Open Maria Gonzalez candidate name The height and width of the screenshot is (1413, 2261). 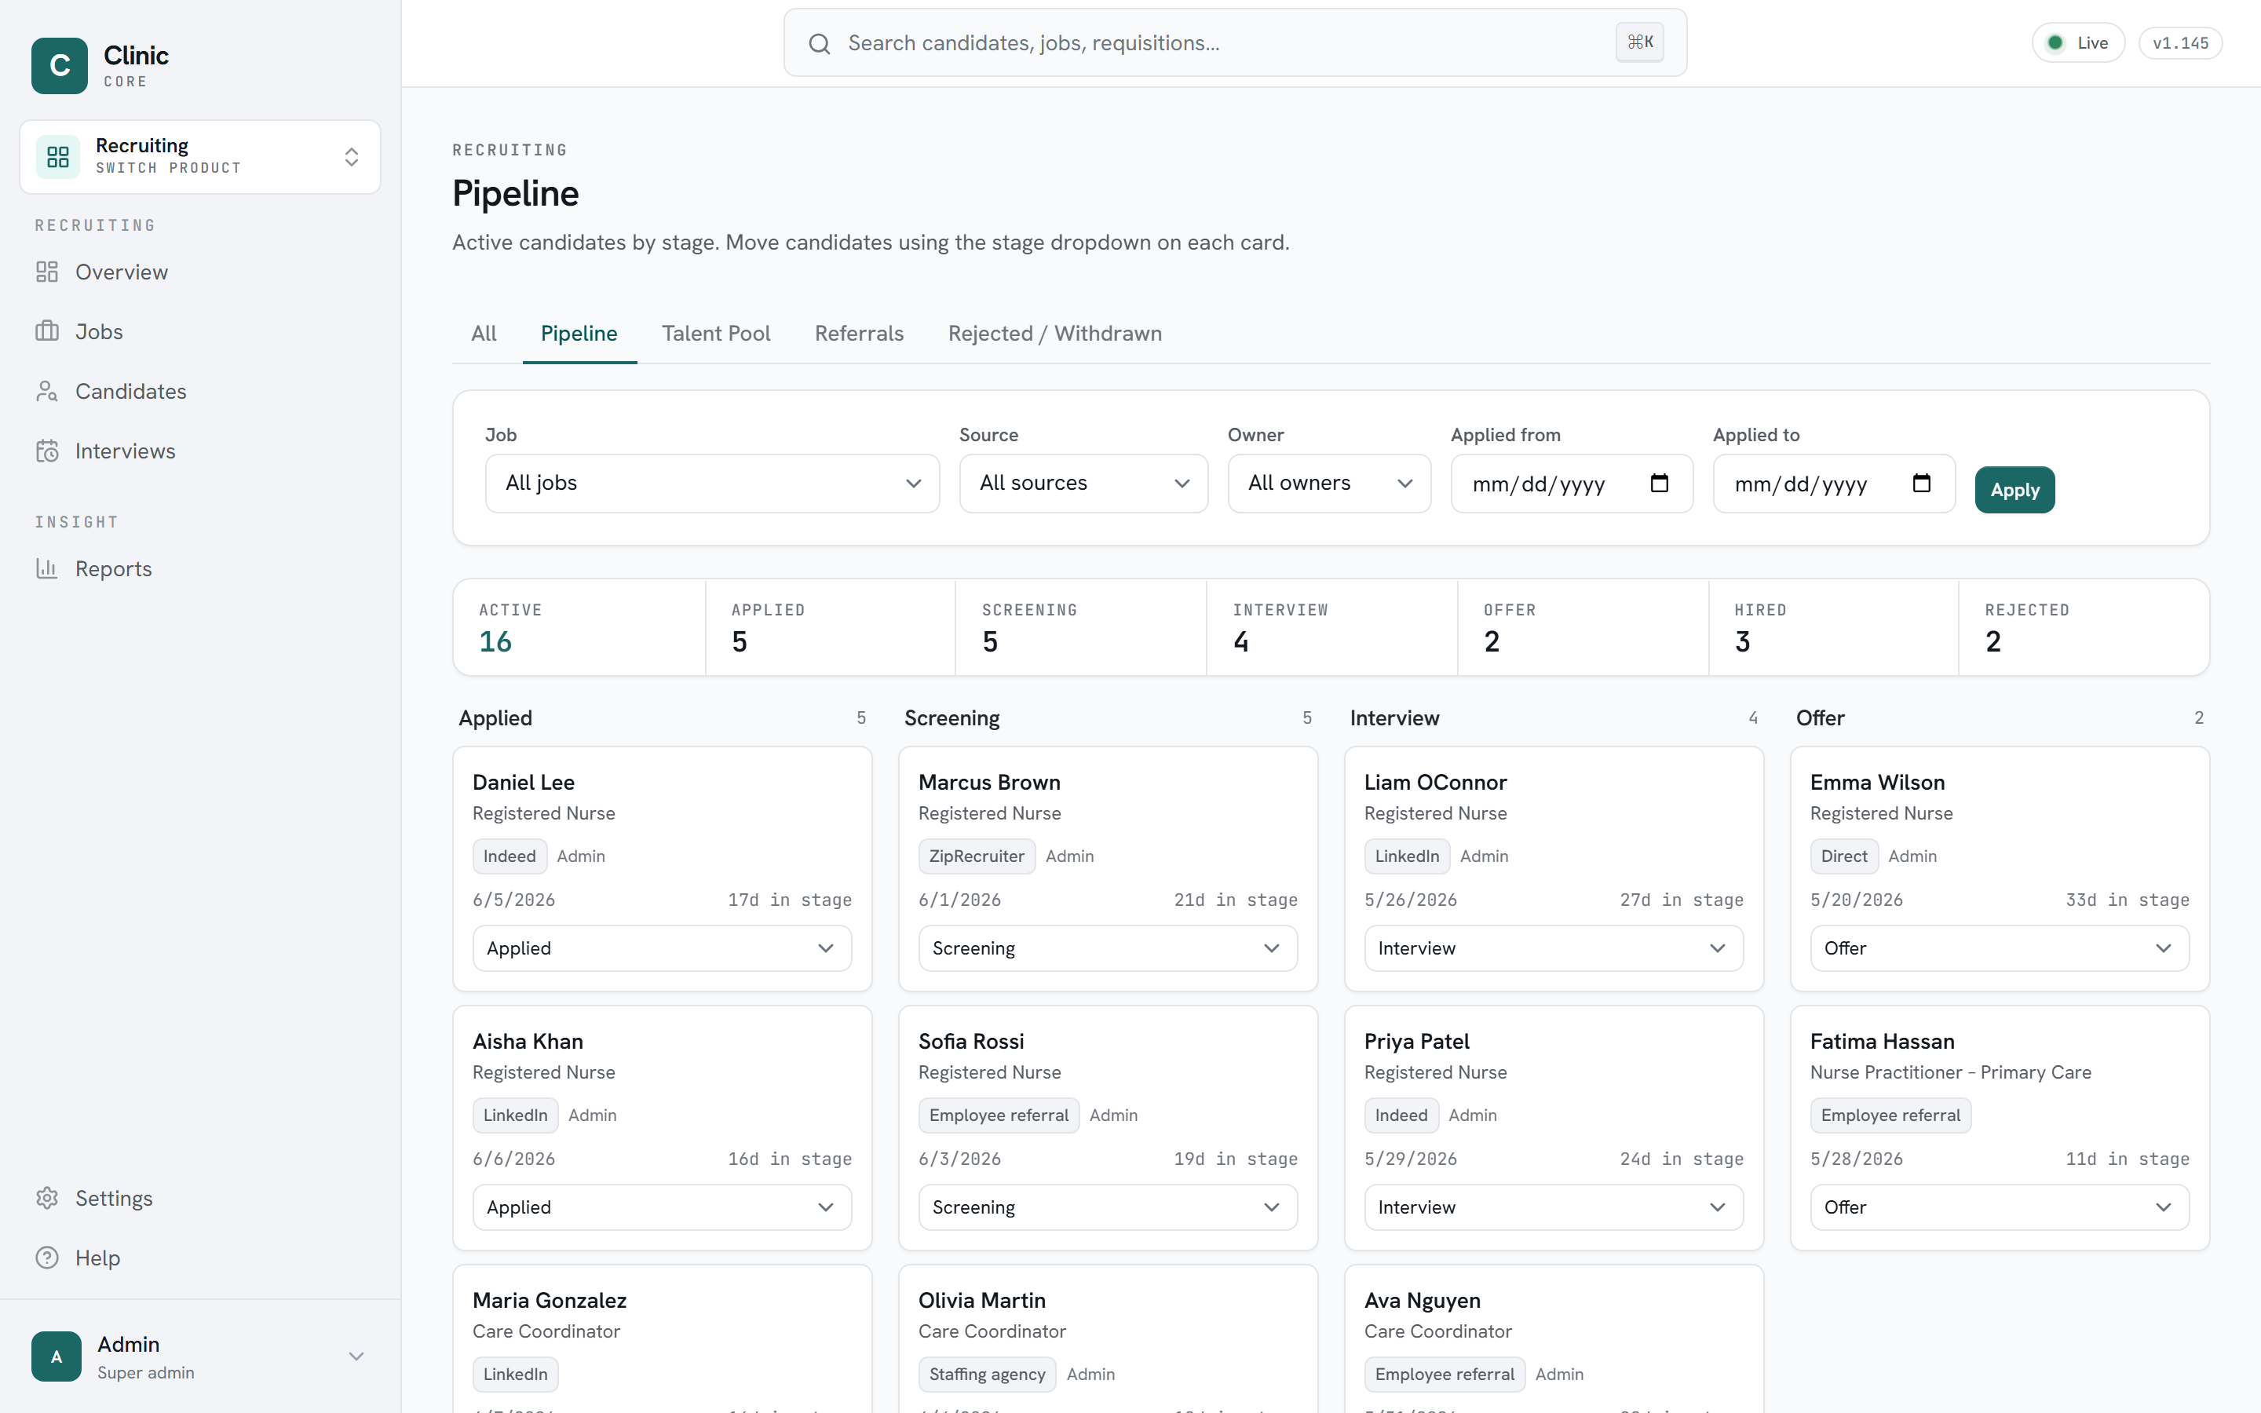(550, 1300)
